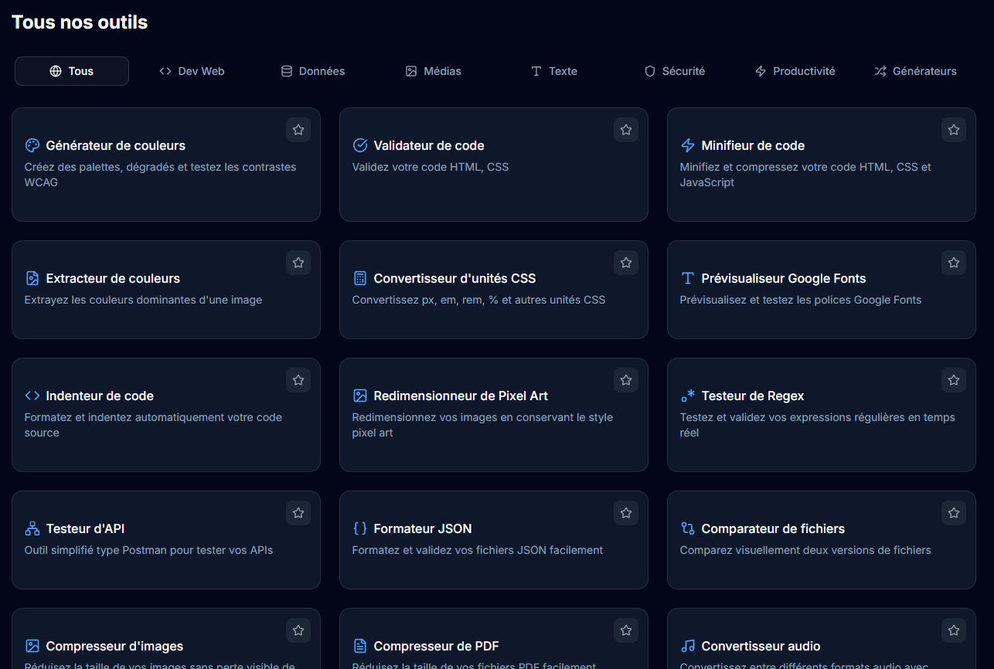Add Formateur JSON to favorites
This screenshot has width=994, height=669.
pos(626,513)
